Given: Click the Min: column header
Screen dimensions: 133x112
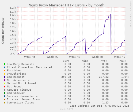Looking at the screenshot, I should 85,61.
